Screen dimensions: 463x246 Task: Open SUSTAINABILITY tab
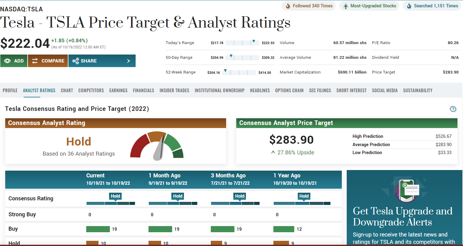coord(418,90)
